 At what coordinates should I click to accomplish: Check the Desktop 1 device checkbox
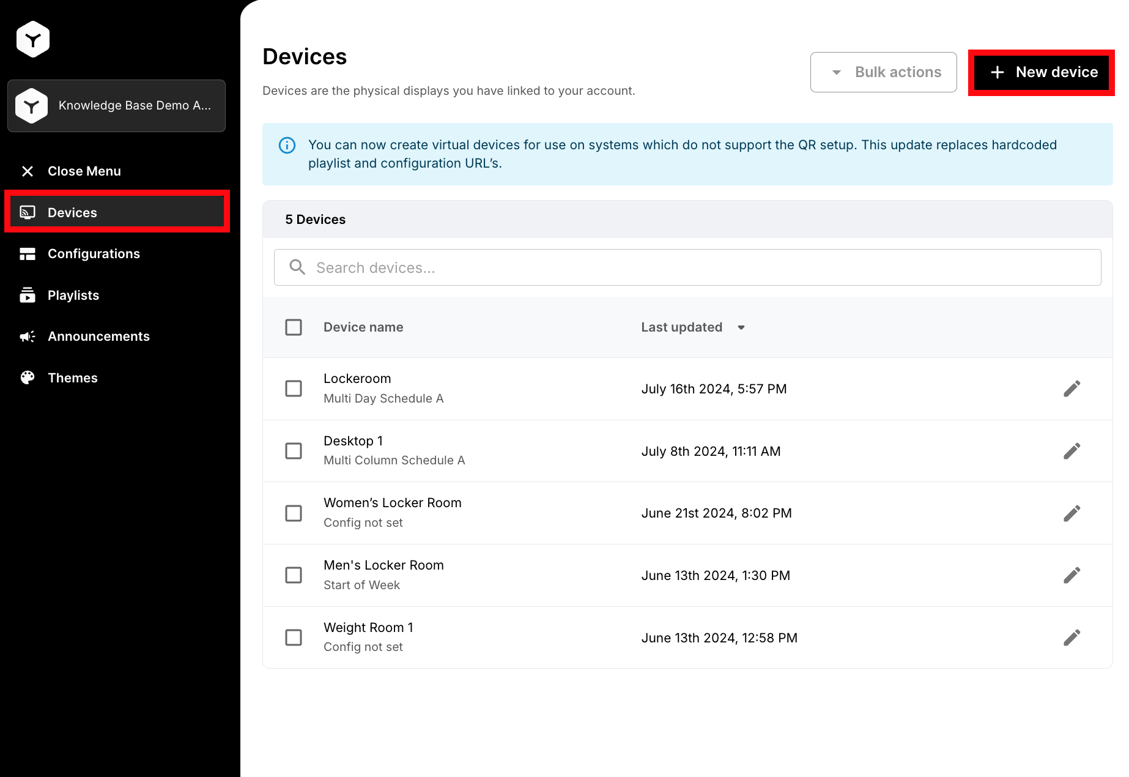coord(294,451)
